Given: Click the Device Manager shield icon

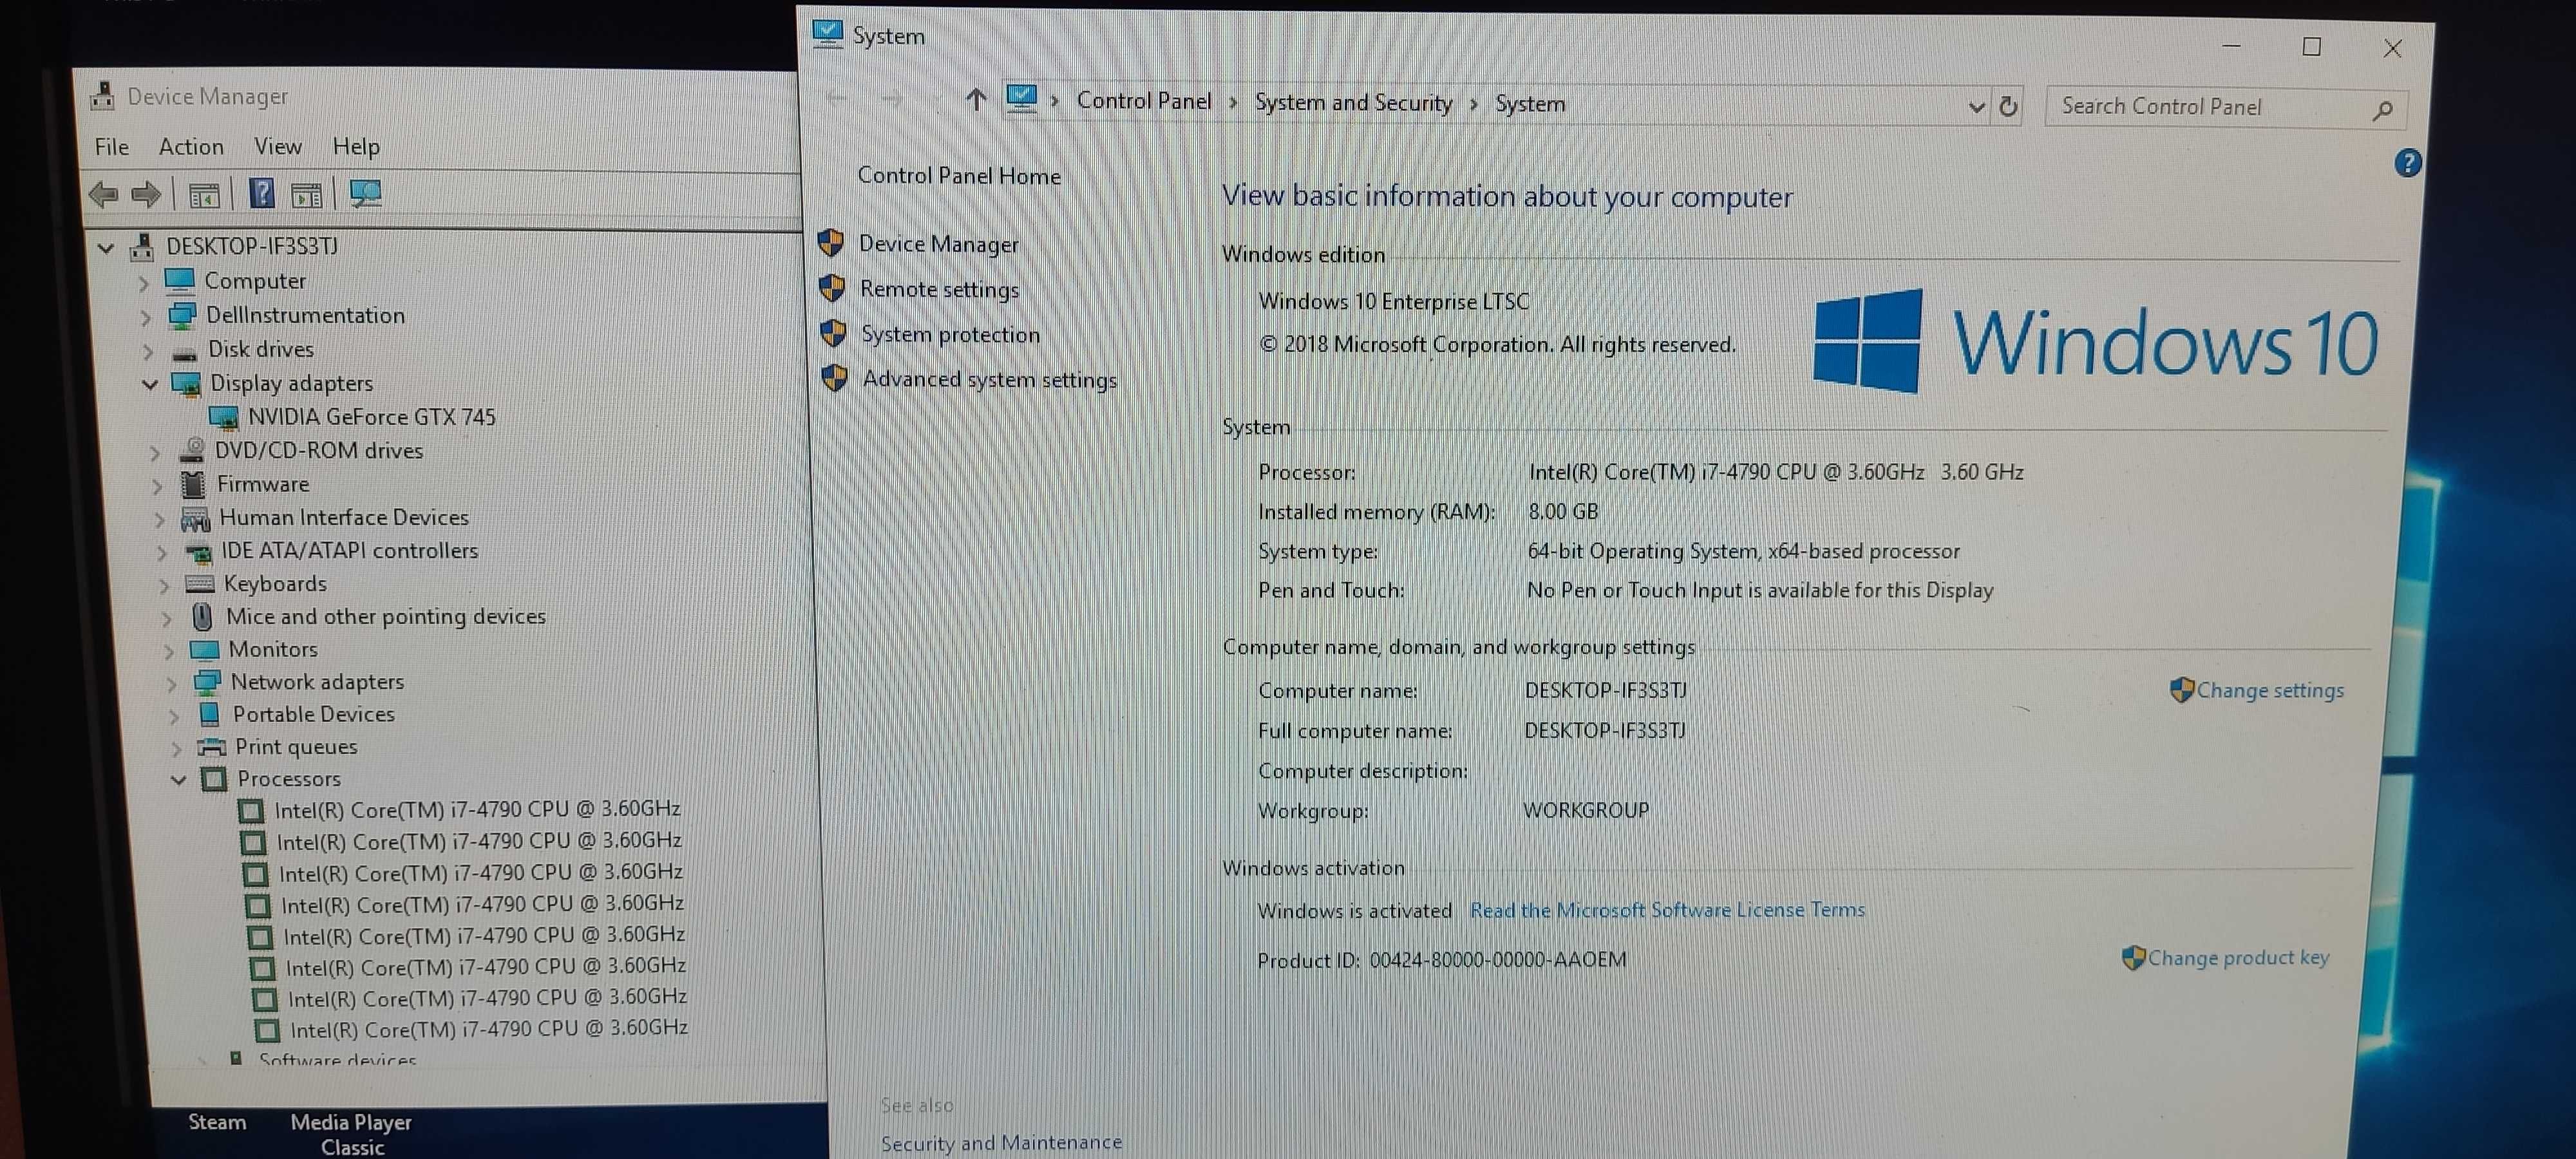Looking at the screenshot, I should [x=831, y=243].
